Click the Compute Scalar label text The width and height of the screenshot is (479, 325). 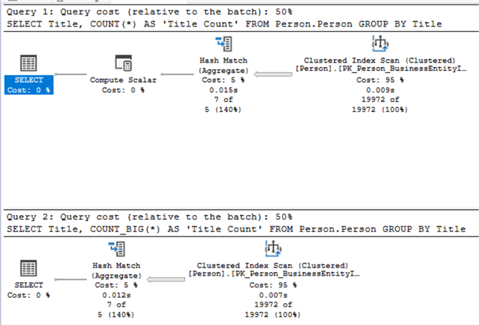[123, 80]
